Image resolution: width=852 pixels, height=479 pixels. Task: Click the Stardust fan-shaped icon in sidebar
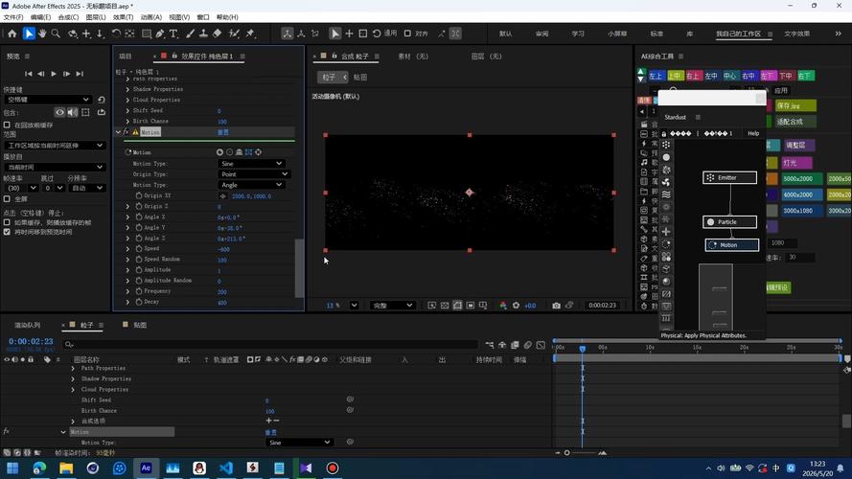[x=666, y=182]
